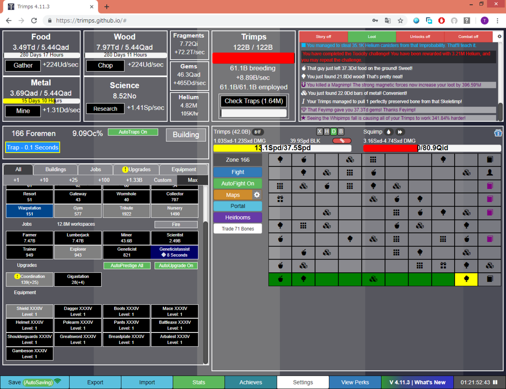Switch to the Buildings tab

click(56, 169)
